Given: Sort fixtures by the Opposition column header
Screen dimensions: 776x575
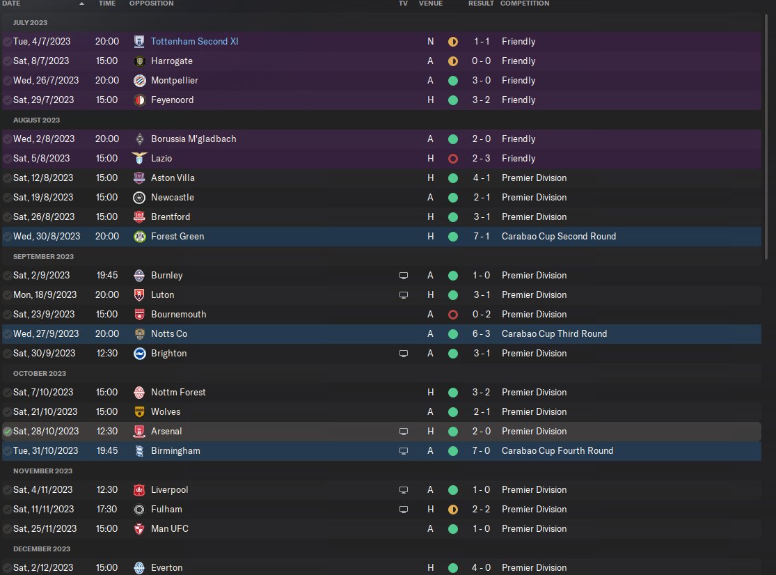Looking at the screenshot, I should (150, 3).
